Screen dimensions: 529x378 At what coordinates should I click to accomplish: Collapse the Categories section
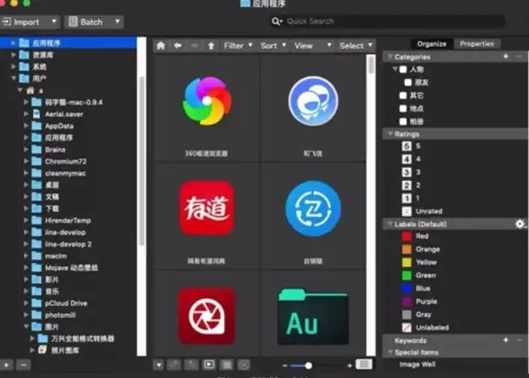point(390,57)
